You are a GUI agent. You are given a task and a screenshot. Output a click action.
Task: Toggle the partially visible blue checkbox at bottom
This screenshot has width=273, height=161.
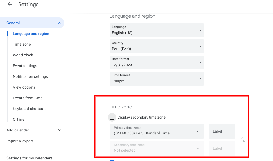point(112,160)
